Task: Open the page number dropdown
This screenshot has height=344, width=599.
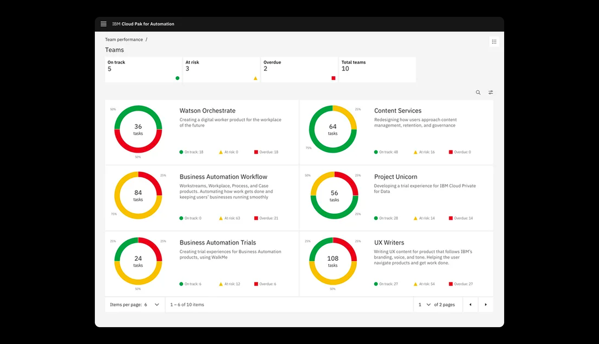Action: [424, 305]
